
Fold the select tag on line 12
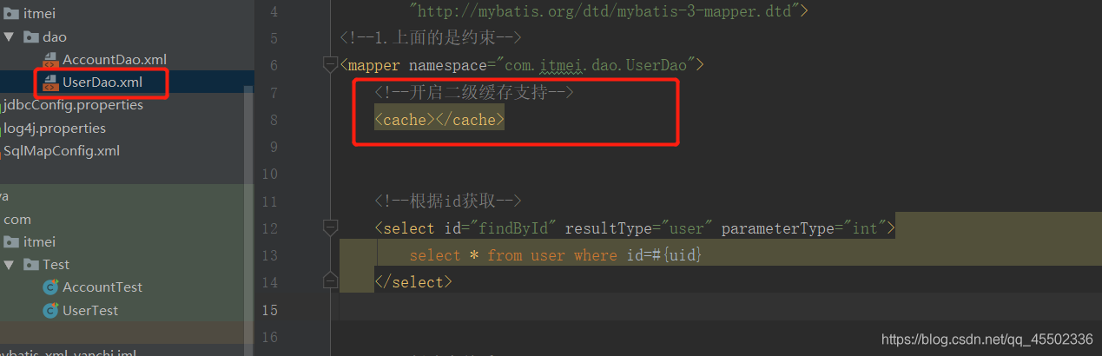pyautogui.click(x=330, y=227)
